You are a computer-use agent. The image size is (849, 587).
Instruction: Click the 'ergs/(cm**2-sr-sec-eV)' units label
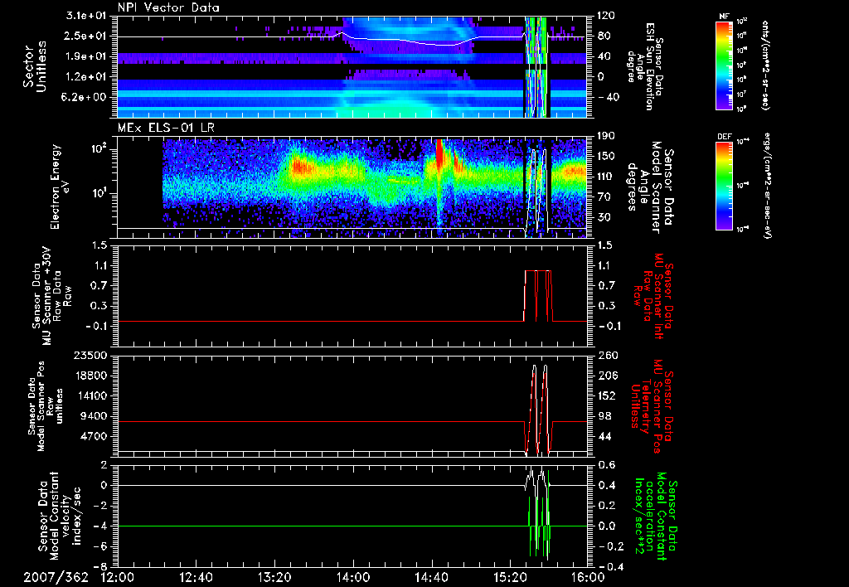767,185
